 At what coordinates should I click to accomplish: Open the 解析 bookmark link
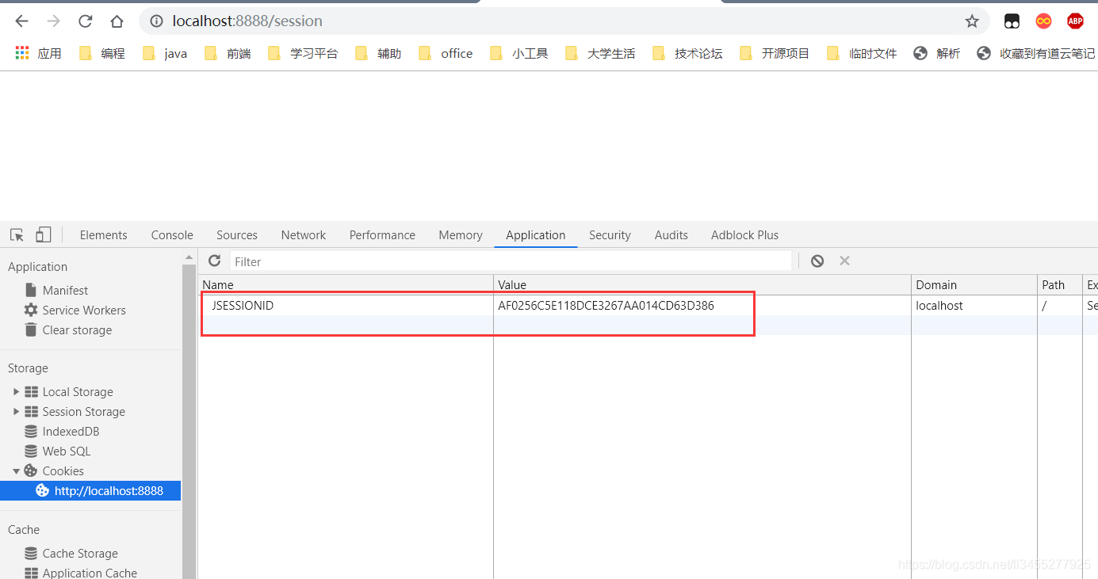[937, 53]
